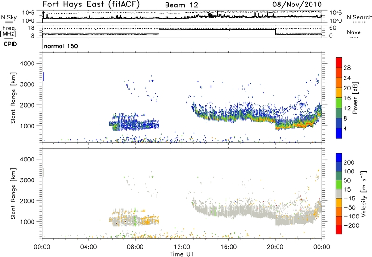Image resolution: width=372 pixels, height=257 pixels.
Task: Click the bright blue bottom Power swatch
Action: point(339,133)
